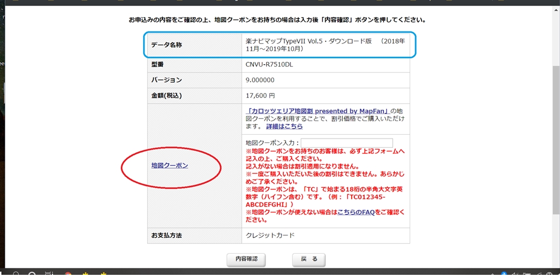
Task: Click the page's vertical scrollbar thumb
Action: 556,139
